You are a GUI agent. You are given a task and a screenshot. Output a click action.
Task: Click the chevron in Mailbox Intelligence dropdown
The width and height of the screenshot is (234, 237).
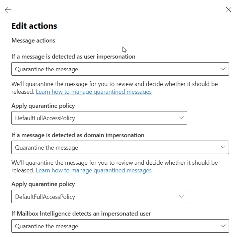[x=223, y=226]
